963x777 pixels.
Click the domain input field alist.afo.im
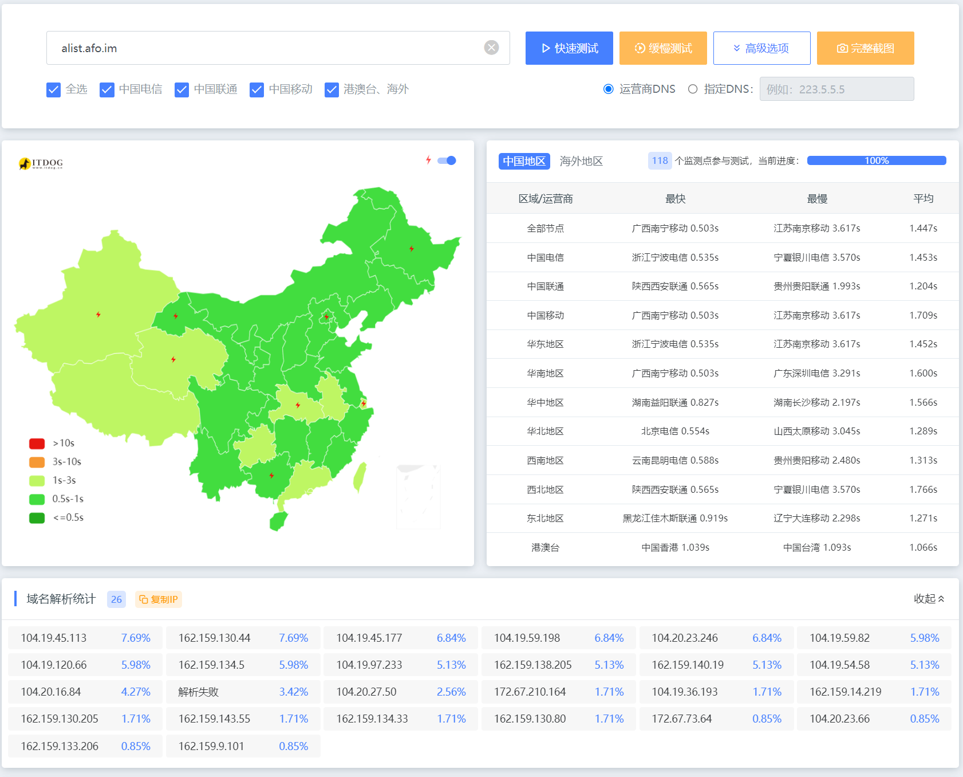(278, 48)
